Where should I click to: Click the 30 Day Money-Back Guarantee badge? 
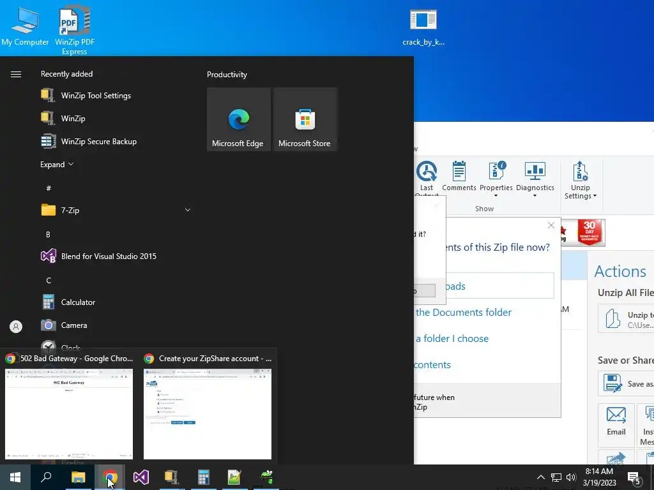tap(589, 232)
